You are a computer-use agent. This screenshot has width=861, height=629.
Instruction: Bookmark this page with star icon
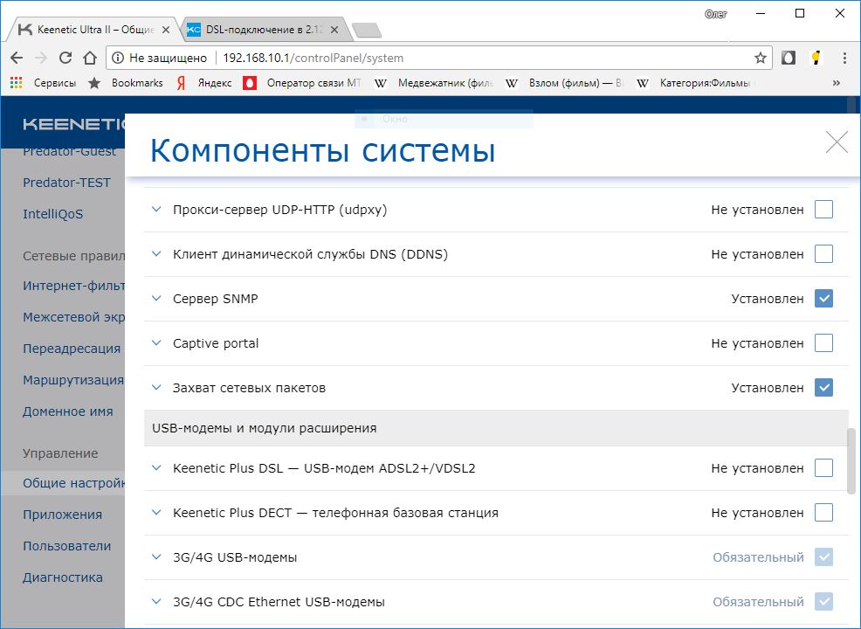pyautogui.click(x=760, y=58)
